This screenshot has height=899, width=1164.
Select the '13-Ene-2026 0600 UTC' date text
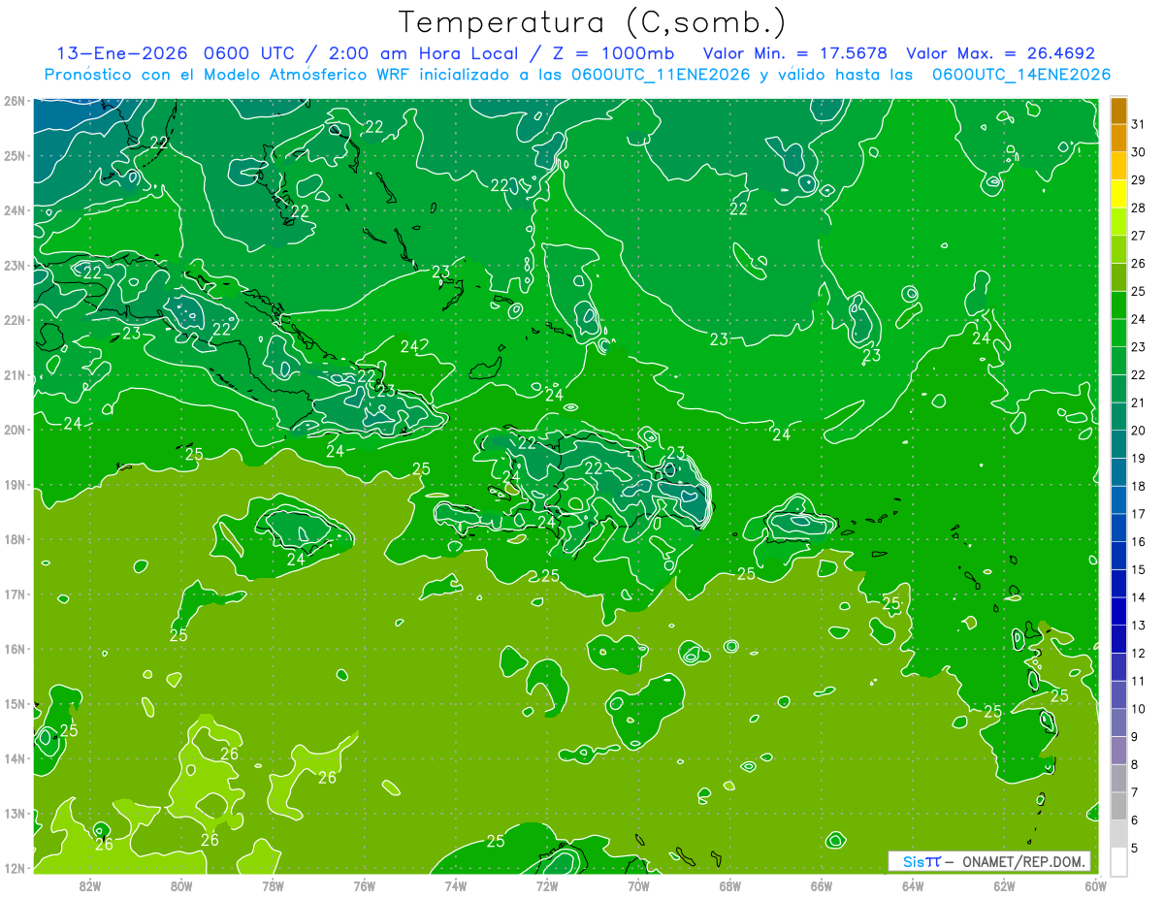point(175,53)
